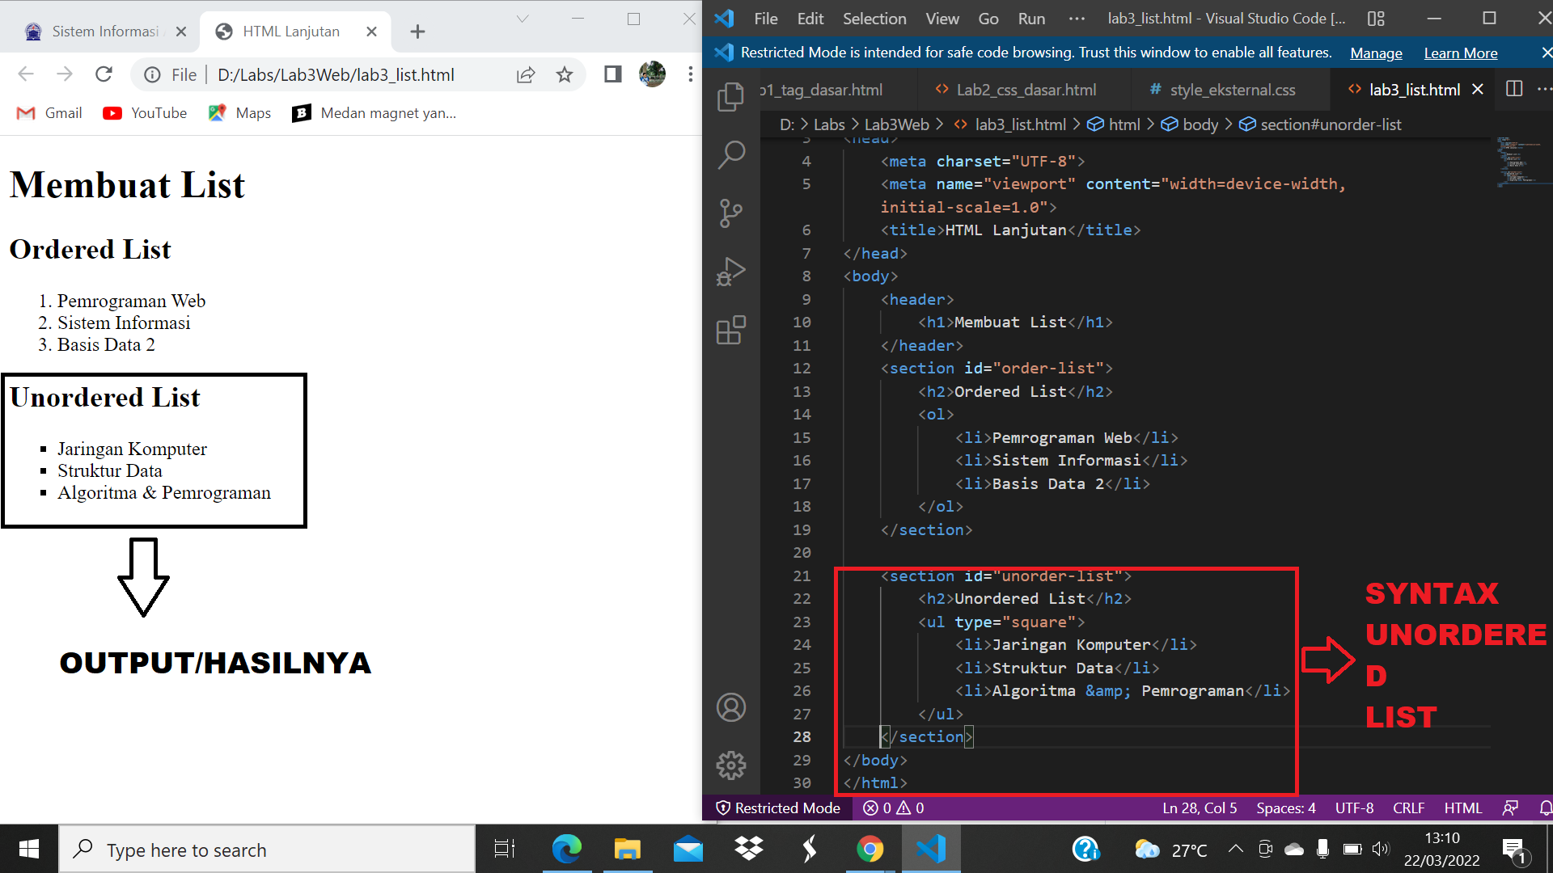Bookmark the page using the star icon

565,74
